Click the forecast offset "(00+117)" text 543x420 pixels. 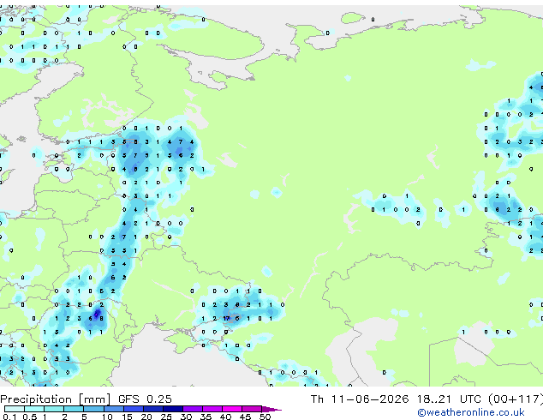point(516,399)
